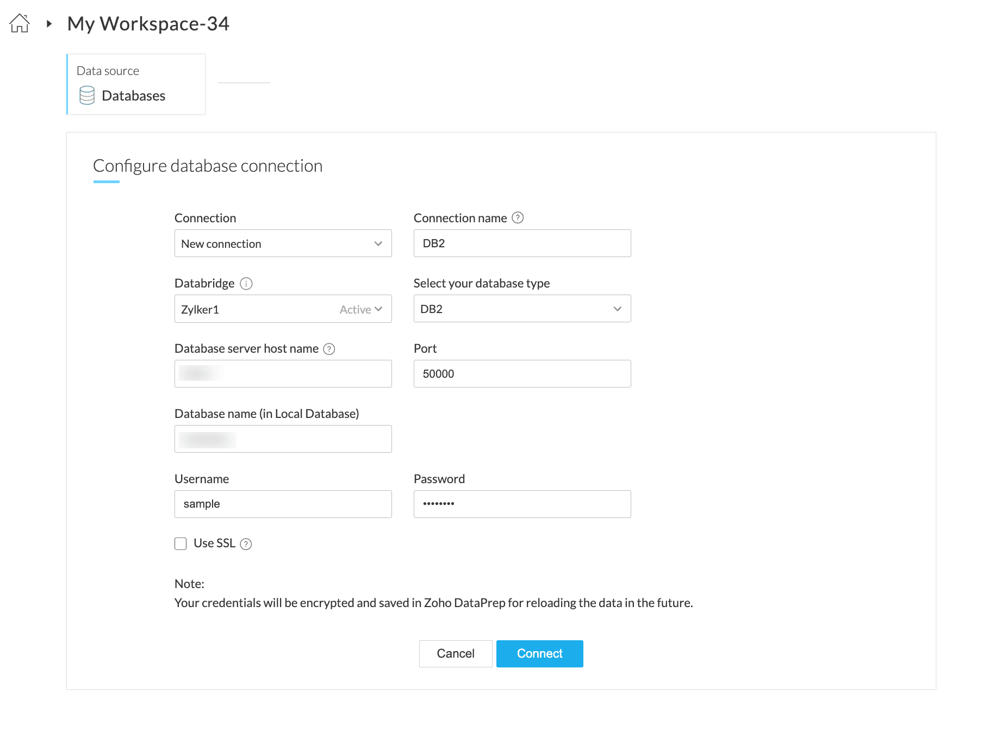Focus the Port field showing 50000

pyautogui.click(x=522, y=374)
